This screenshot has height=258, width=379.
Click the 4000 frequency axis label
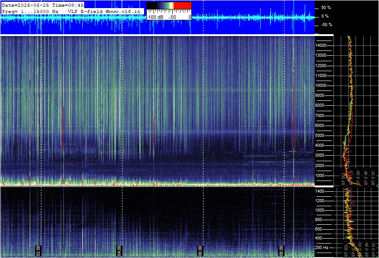click(x=320, y=145)
